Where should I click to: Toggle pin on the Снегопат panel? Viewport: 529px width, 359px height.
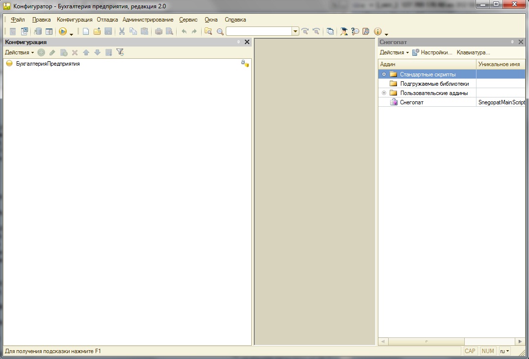pos(512,42)
